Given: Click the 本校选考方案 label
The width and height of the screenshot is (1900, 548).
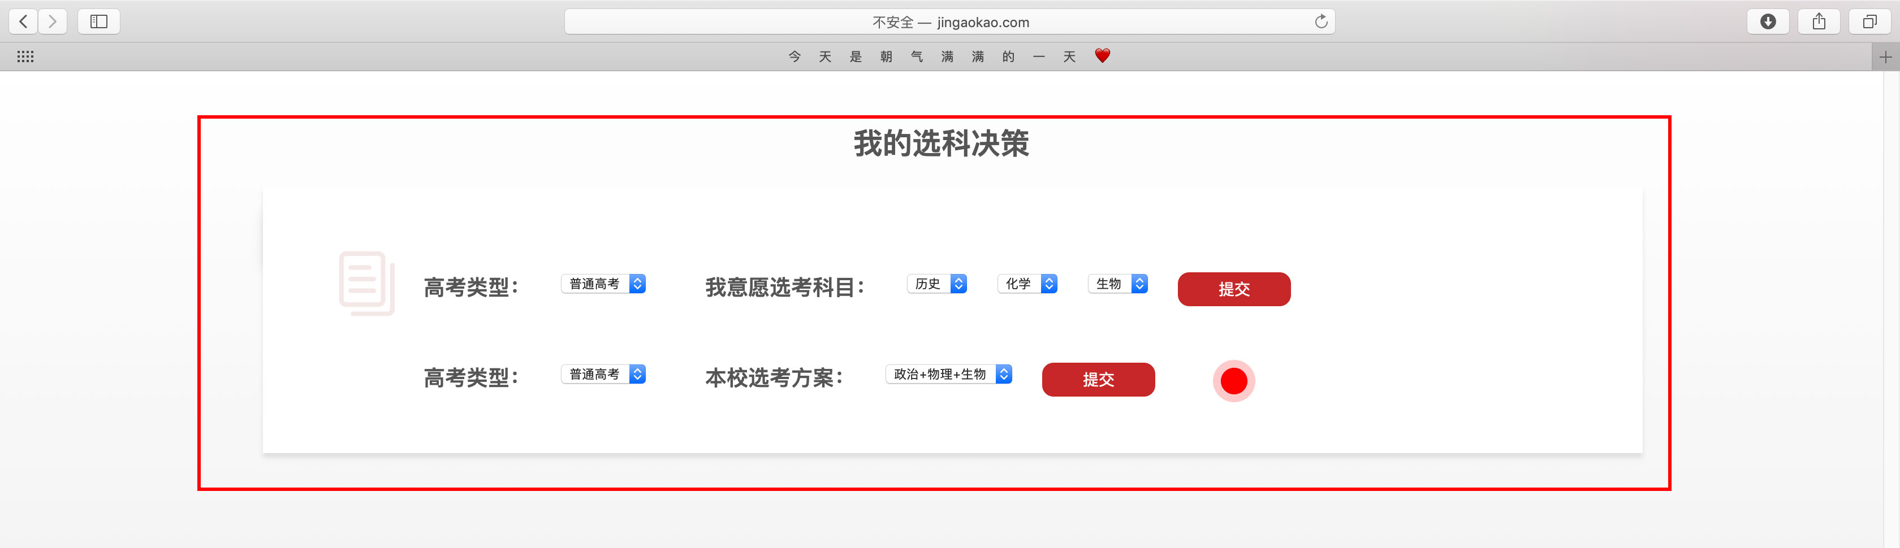Looking at the screenshot, I should (x=775, y=378).
